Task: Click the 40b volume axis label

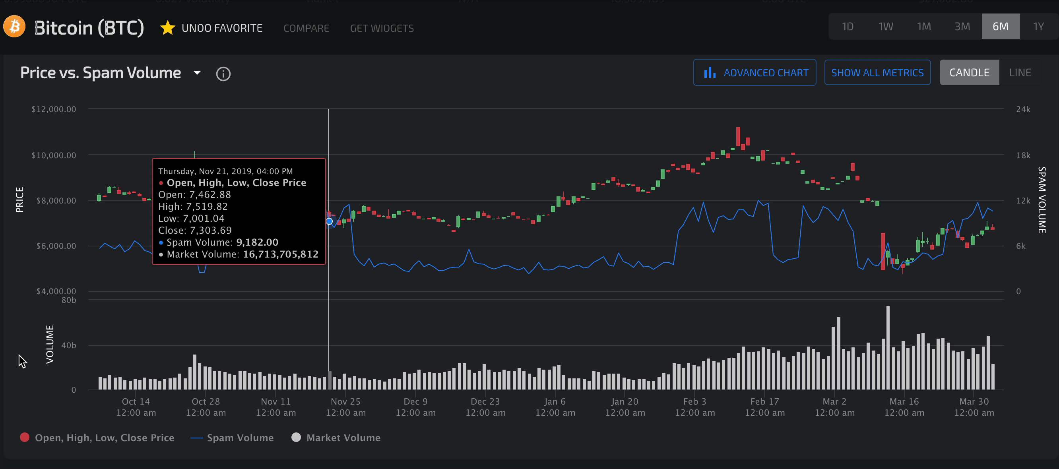Action: click(x=69, y=345)
